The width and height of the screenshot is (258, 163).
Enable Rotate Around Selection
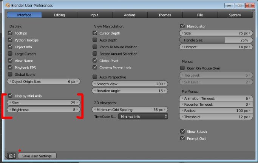click(x=95, y=54)
